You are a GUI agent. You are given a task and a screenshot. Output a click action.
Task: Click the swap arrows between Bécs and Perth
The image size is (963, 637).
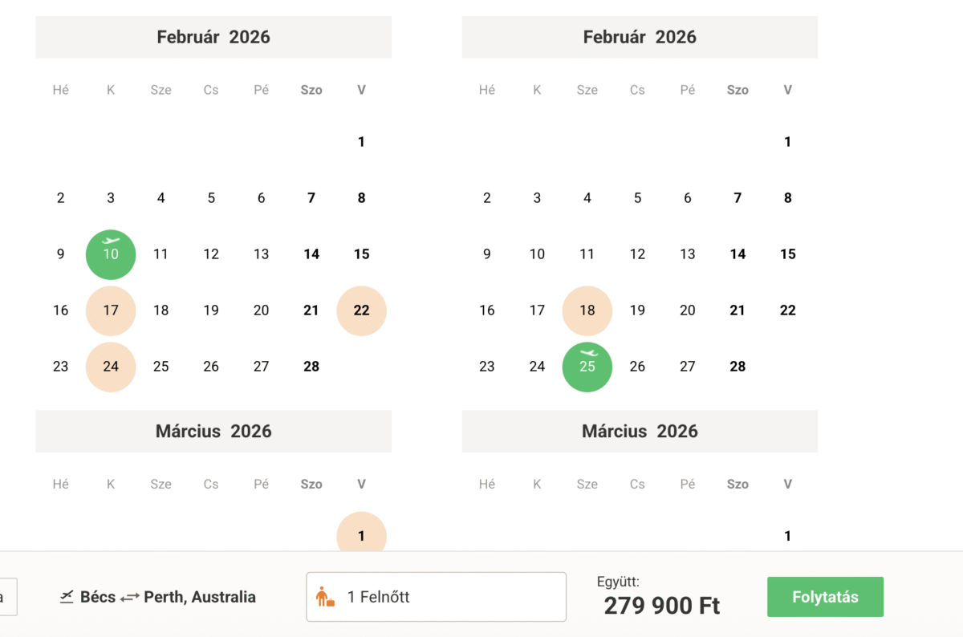point(130,598)
